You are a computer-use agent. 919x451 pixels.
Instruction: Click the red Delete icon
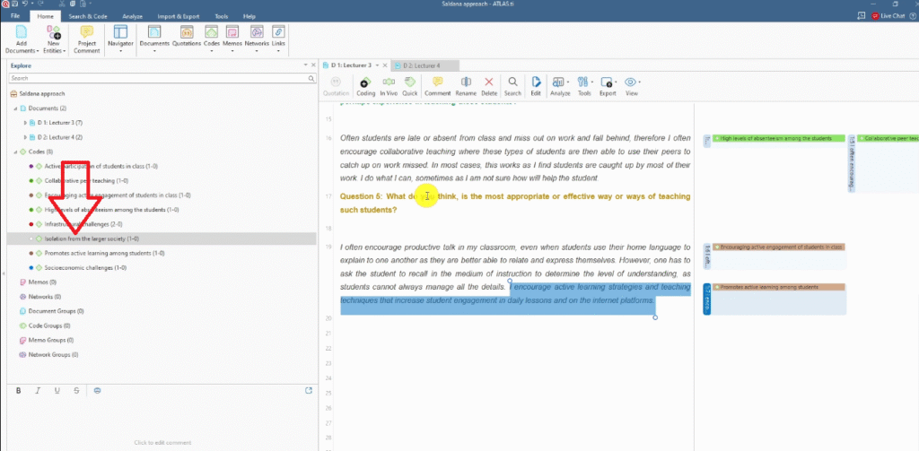point(489,82)
